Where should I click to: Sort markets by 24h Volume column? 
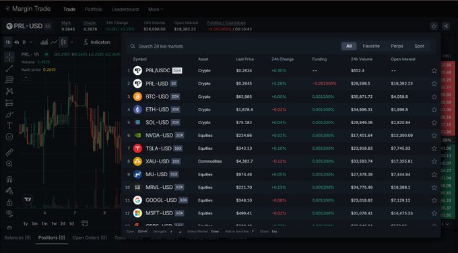point(362,59)
